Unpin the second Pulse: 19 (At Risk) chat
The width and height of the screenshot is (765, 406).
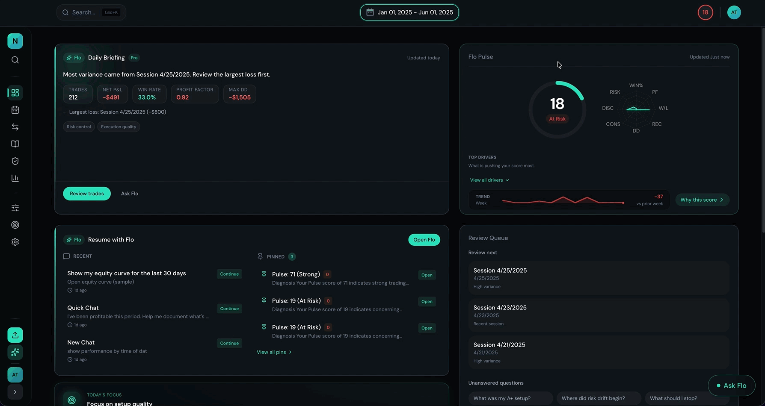point(263,327)
